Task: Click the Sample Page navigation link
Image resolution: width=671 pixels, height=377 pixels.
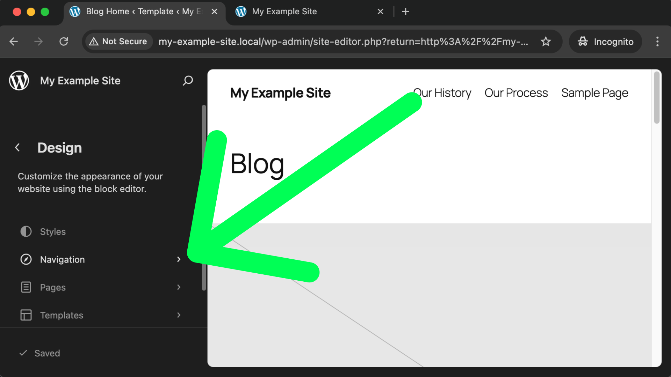Action: point(594,93)
